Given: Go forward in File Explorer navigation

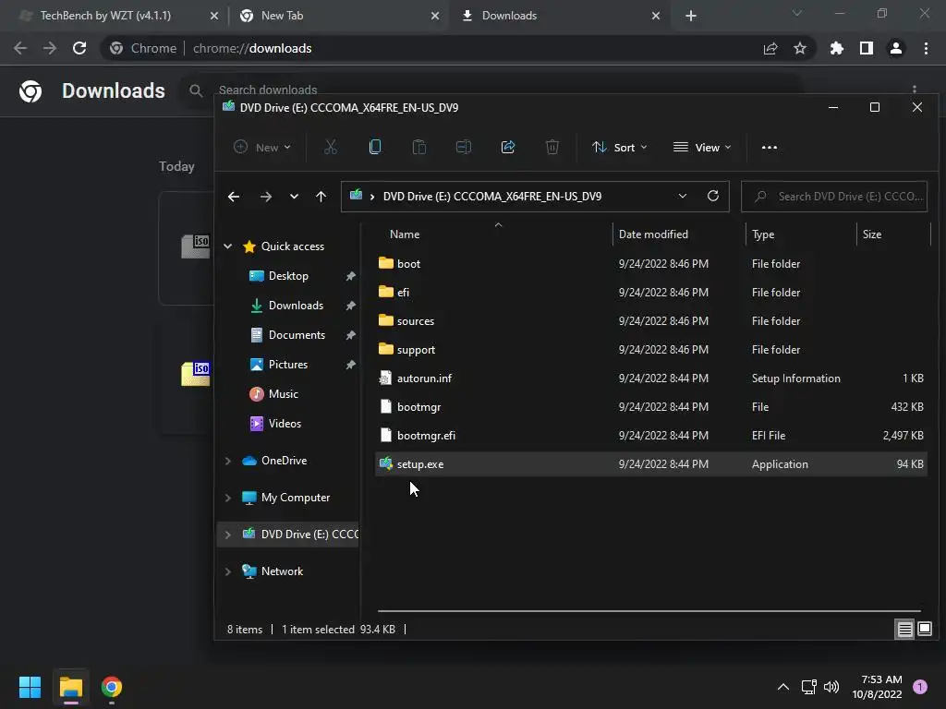Looking at the screenshot, I should 265,197.
